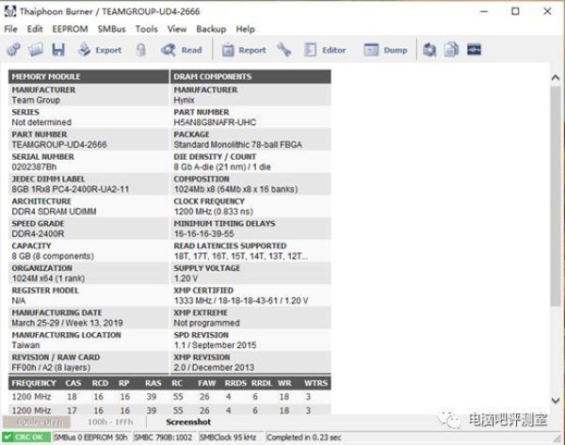Click the DDR4-2400R speed grade value
The image size is (565, 445).
coord(38,234)
